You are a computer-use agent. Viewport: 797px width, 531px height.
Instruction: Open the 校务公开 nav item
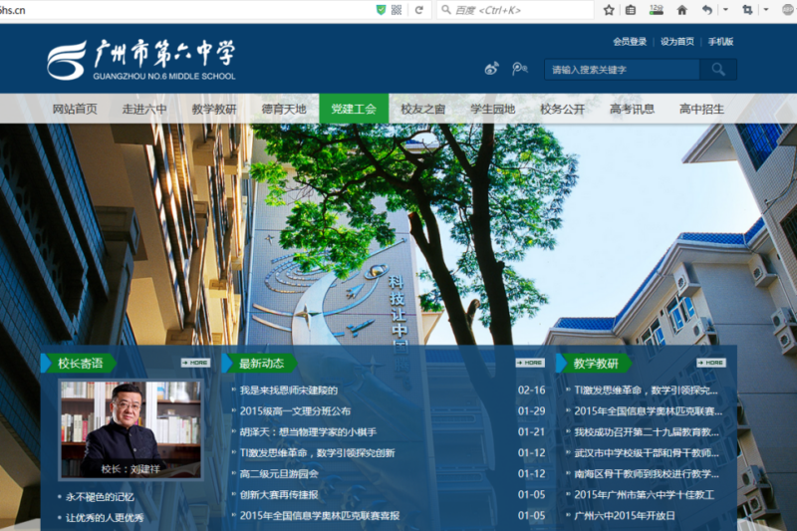562,109
